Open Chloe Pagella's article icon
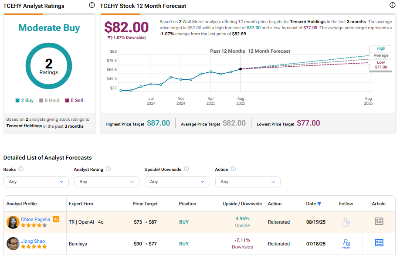400x262 pixels. point(379,221)
